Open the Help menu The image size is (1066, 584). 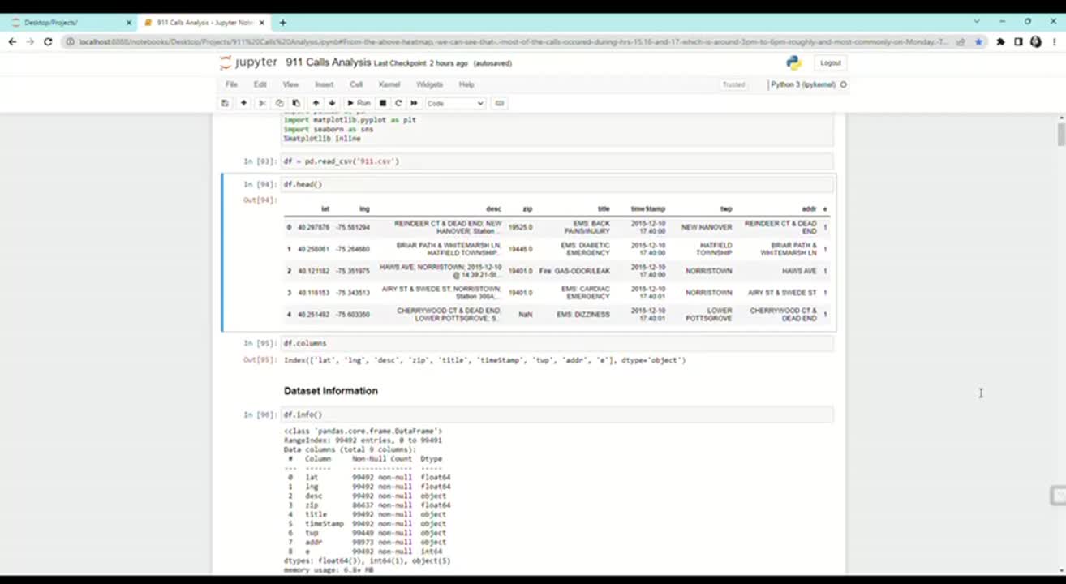click(x=466, y=84)
